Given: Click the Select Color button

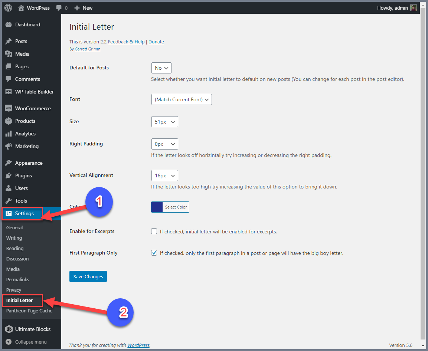Looking at the screenshot, I should [176, 207].
